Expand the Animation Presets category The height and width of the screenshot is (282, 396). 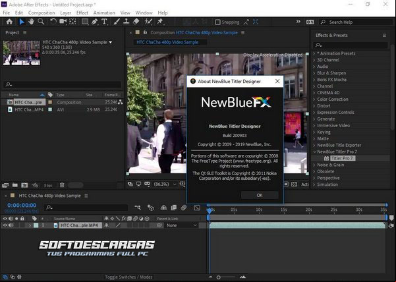(x=314, y=53)
